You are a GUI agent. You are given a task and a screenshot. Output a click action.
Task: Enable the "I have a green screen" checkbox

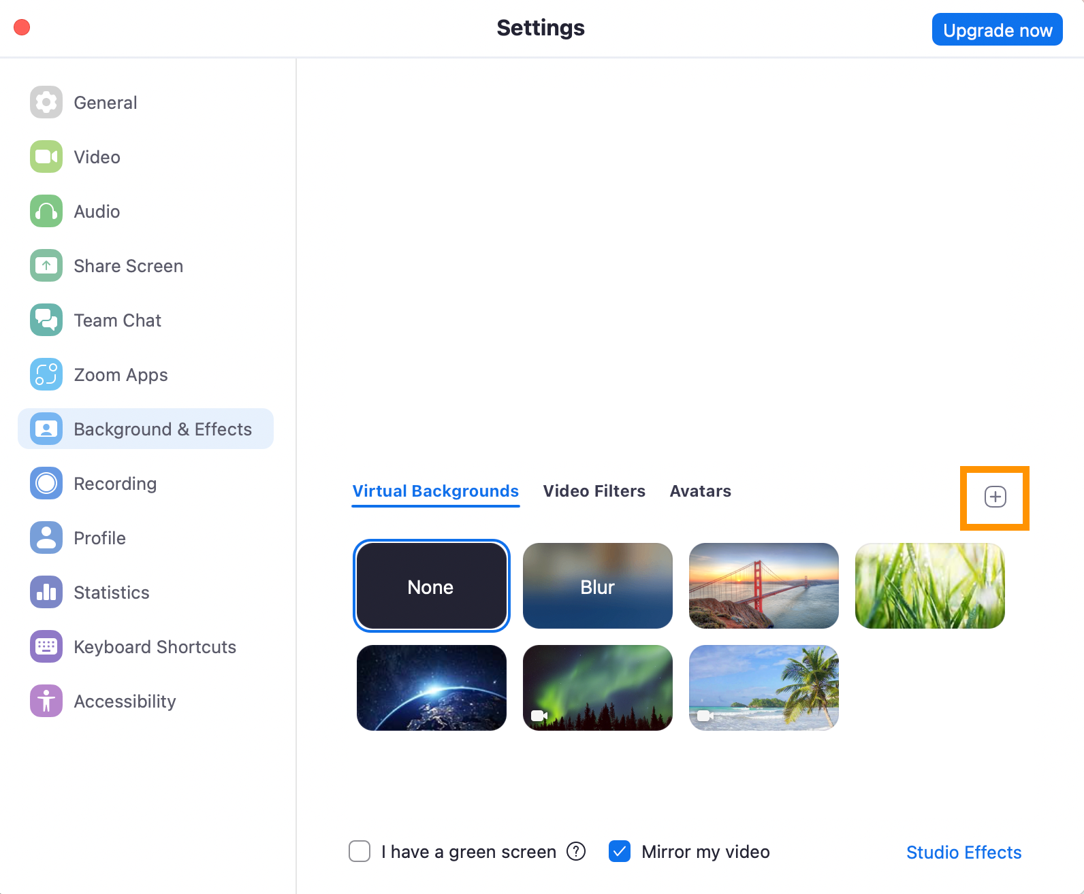pyautogui.click(x=360, y=851)
